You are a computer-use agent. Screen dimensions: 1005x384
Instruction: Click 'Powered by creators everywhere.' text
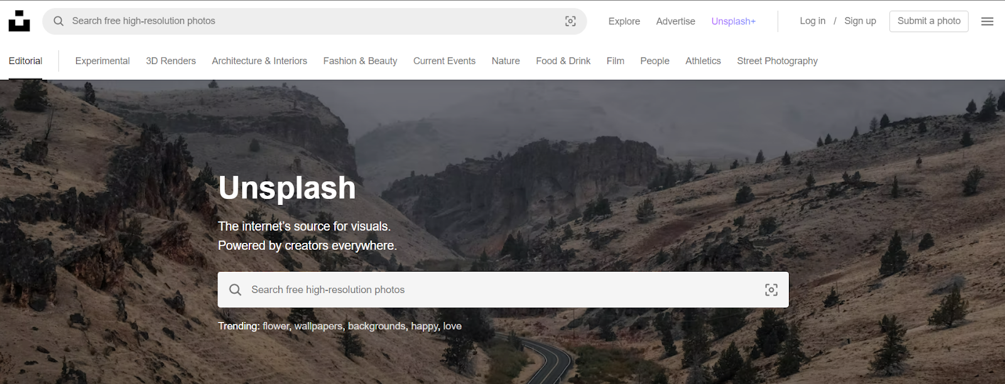click(x=307, y=246)
